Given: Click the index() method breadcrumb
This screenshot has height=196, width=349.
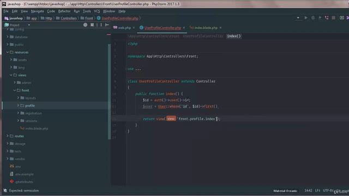Looking at the screenshot, I should point(234,36).
